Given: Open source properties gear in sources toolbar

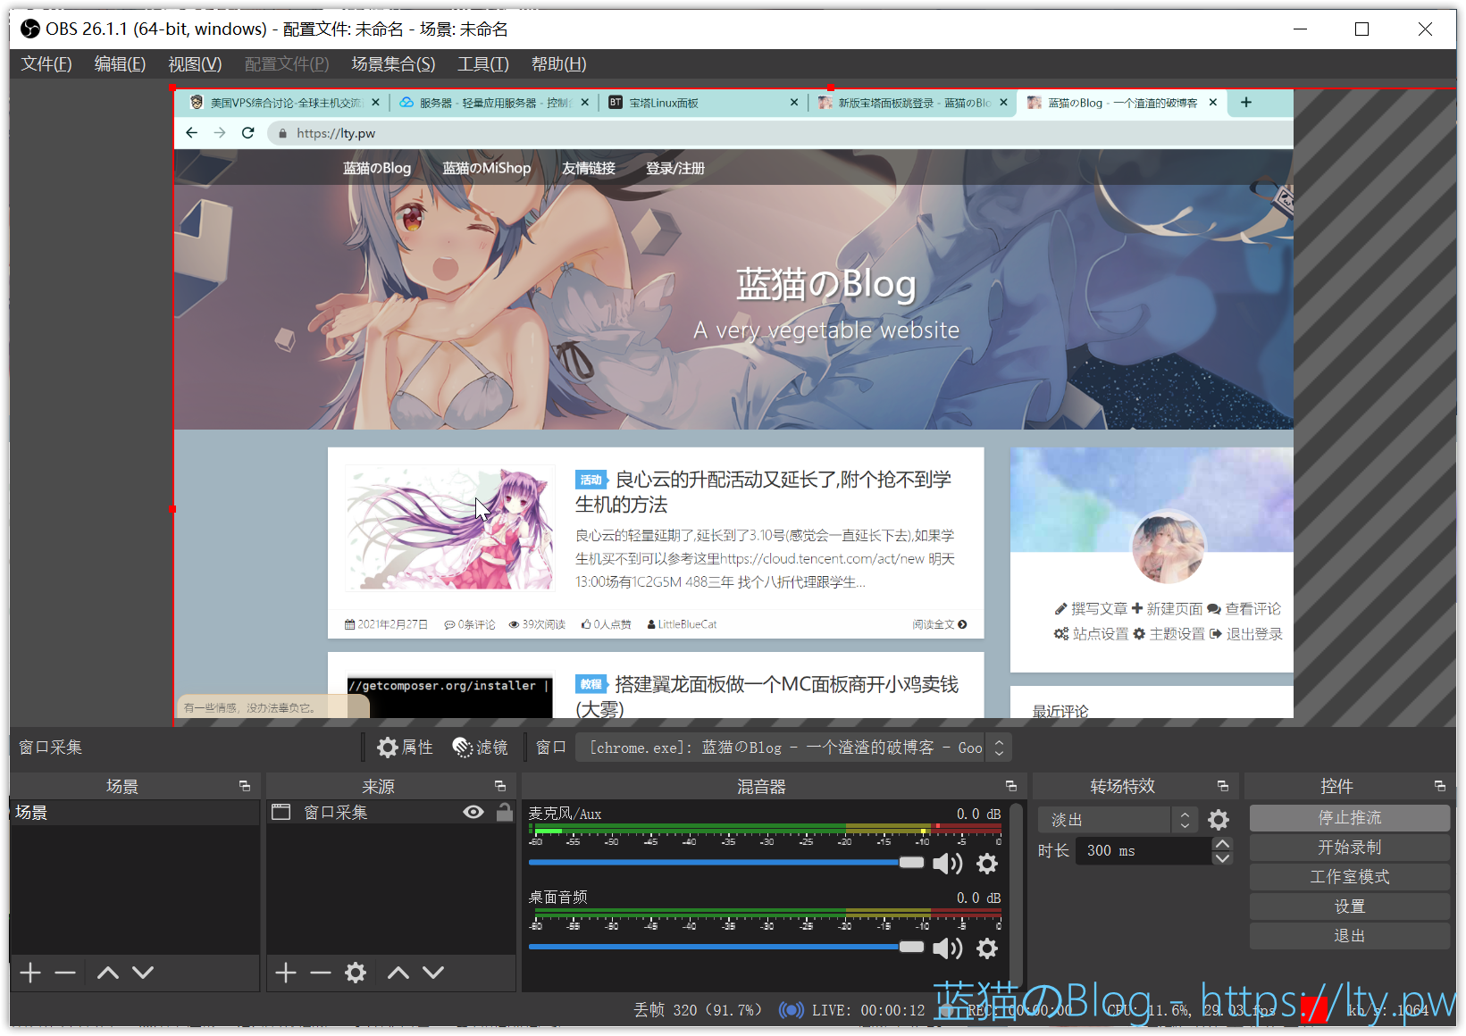Looking at the screenshot, I should (356, 973).
